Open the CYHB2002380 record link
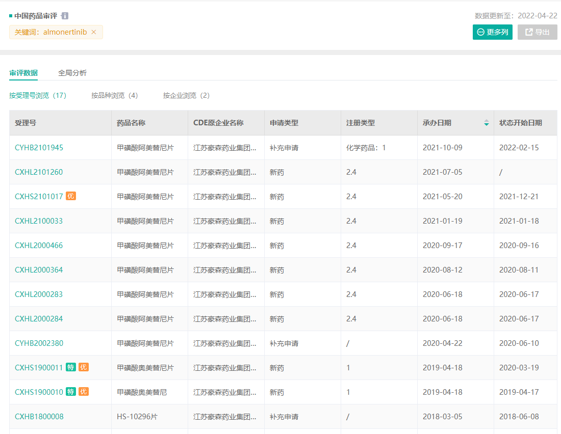561x434 pixels. 39,343
